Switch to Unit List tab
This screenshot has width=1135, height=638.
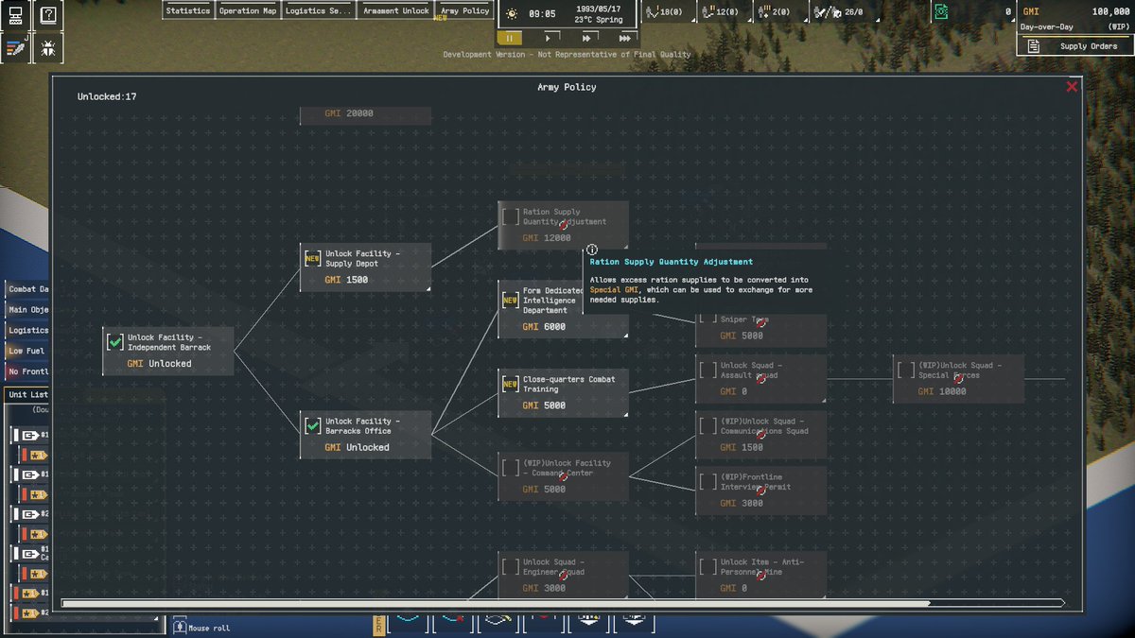point(27,395)
